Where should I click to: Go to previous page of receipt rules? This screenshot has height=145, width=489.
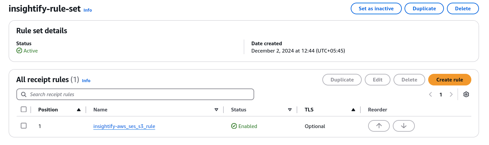tap(431, 94)
